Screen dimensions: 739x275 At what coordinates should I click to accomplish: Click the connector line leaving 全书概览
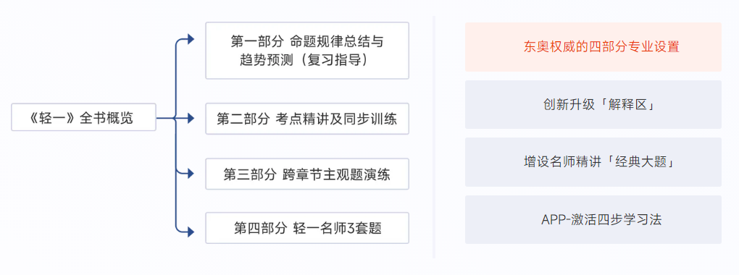(x=165, y=119)
